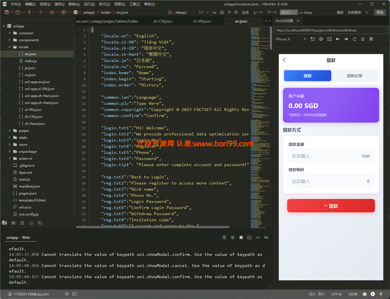
Task: Collapse the uniapp project root
Action: point(4,26)
